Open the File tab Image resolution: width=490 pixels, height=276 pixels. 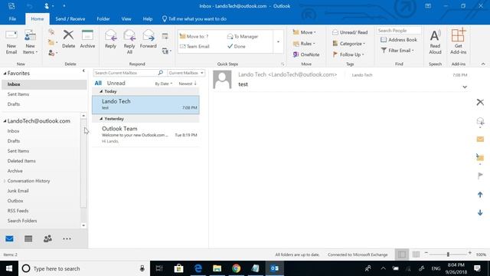click(x=12, y=18)
